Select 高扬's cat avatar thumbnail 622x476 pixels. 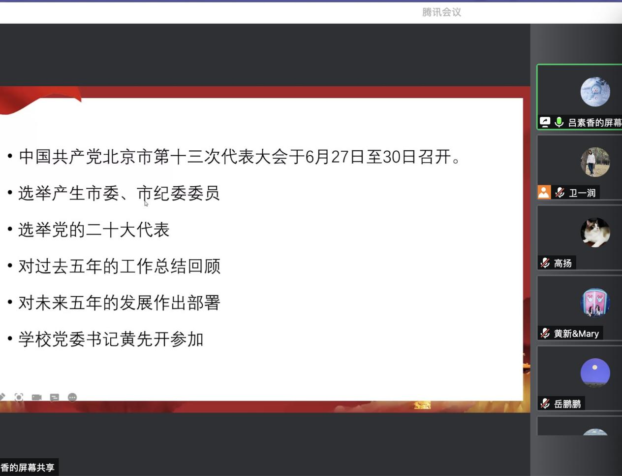(595, 233)
